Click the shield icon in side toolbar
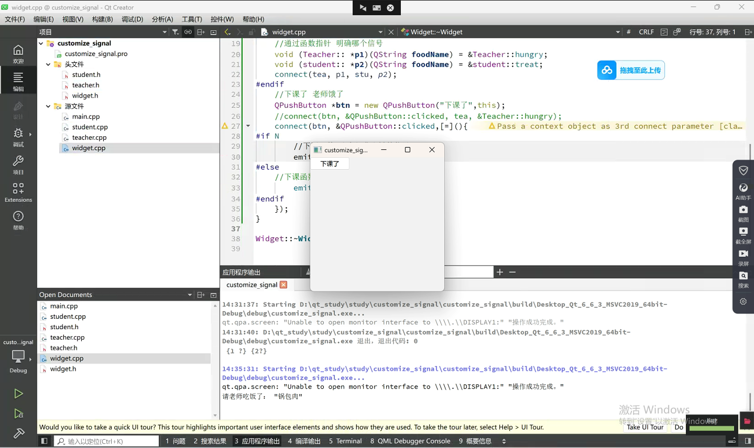This screenshot has width=754, height=448. [743, 170]
